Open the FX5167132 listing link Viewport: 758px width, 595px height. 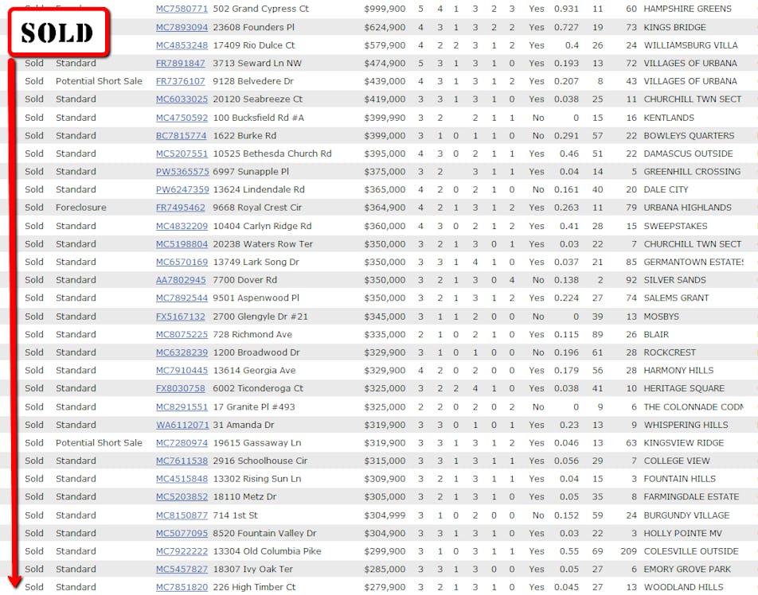pyautogui.click(x=181, y=317)
